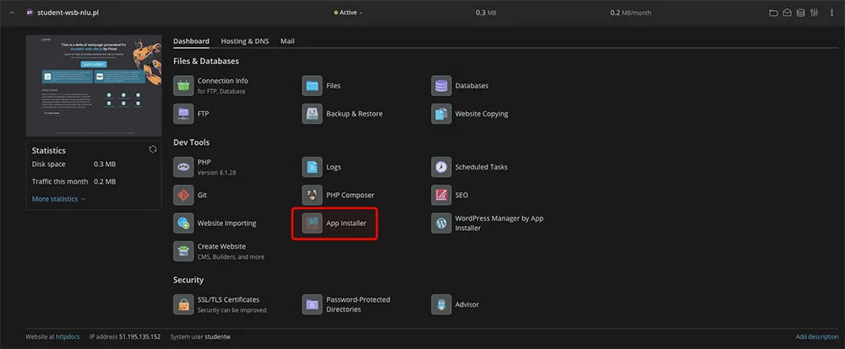Open the Files manager icon
Screen dimensions: 845x349
[312, 85]
